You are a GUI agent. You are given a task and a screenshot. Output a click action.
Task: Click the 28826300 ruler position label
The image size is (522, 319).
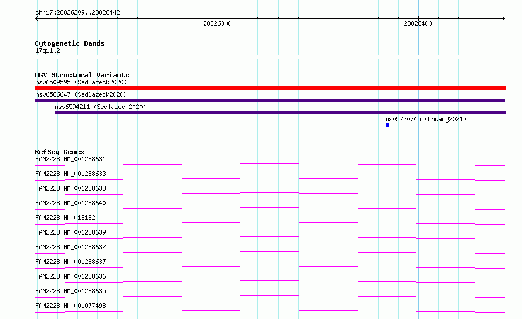tap(217, 23)
